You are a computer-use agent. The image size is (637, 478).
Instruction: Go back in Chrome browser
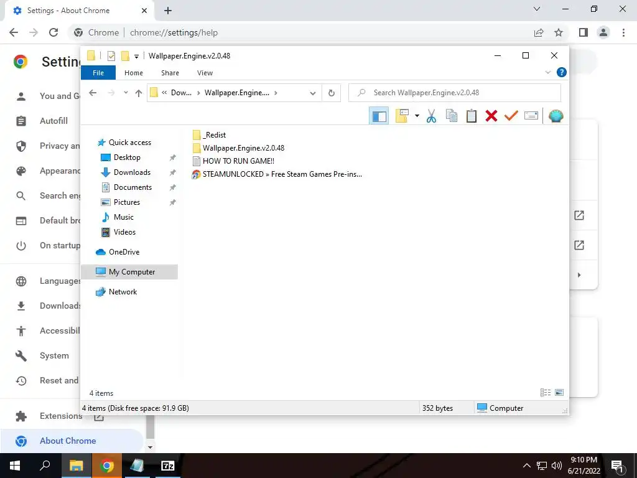pyautogui.click(x=14, y=32)
